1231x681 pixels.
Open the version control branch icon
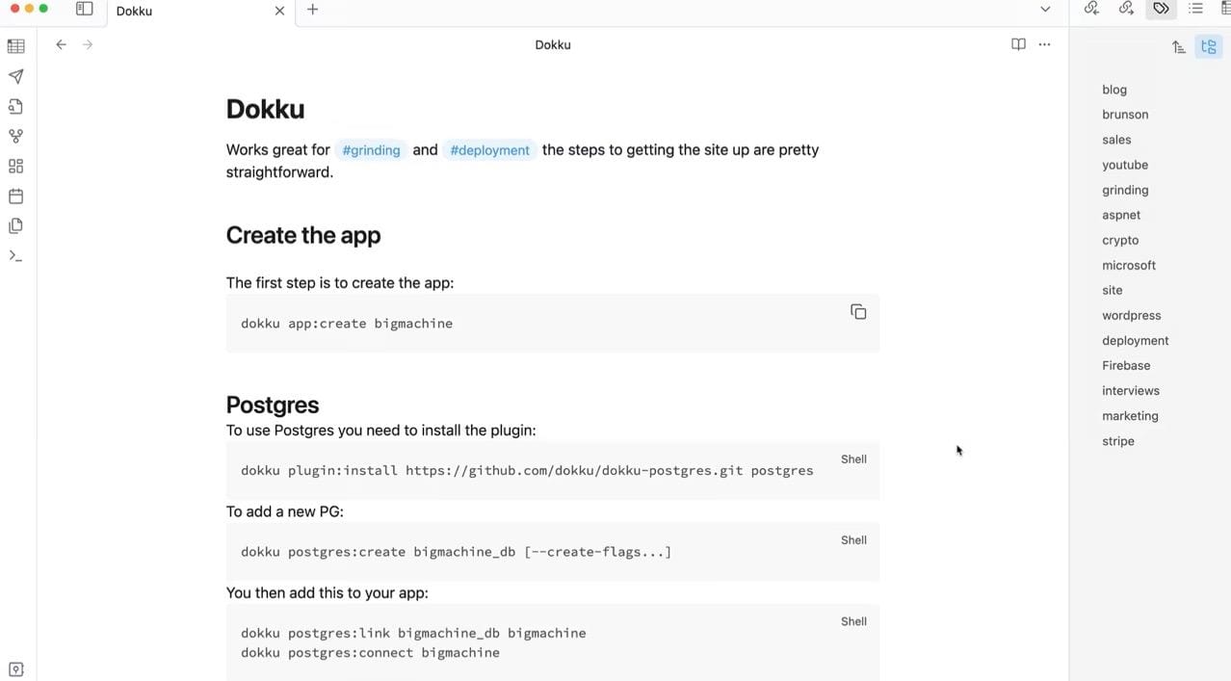tap(15, 135)
